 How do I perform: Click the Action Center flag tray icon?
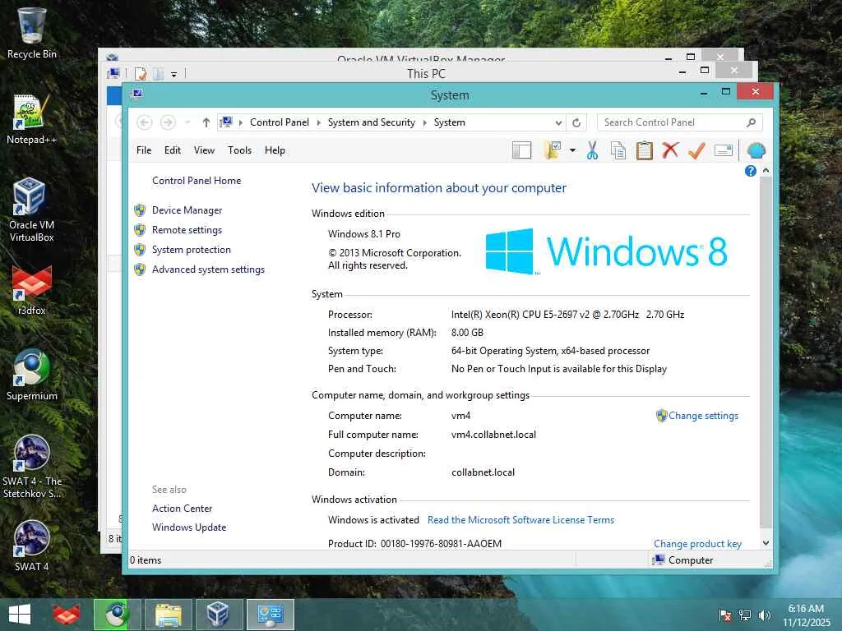coord(724,615)
